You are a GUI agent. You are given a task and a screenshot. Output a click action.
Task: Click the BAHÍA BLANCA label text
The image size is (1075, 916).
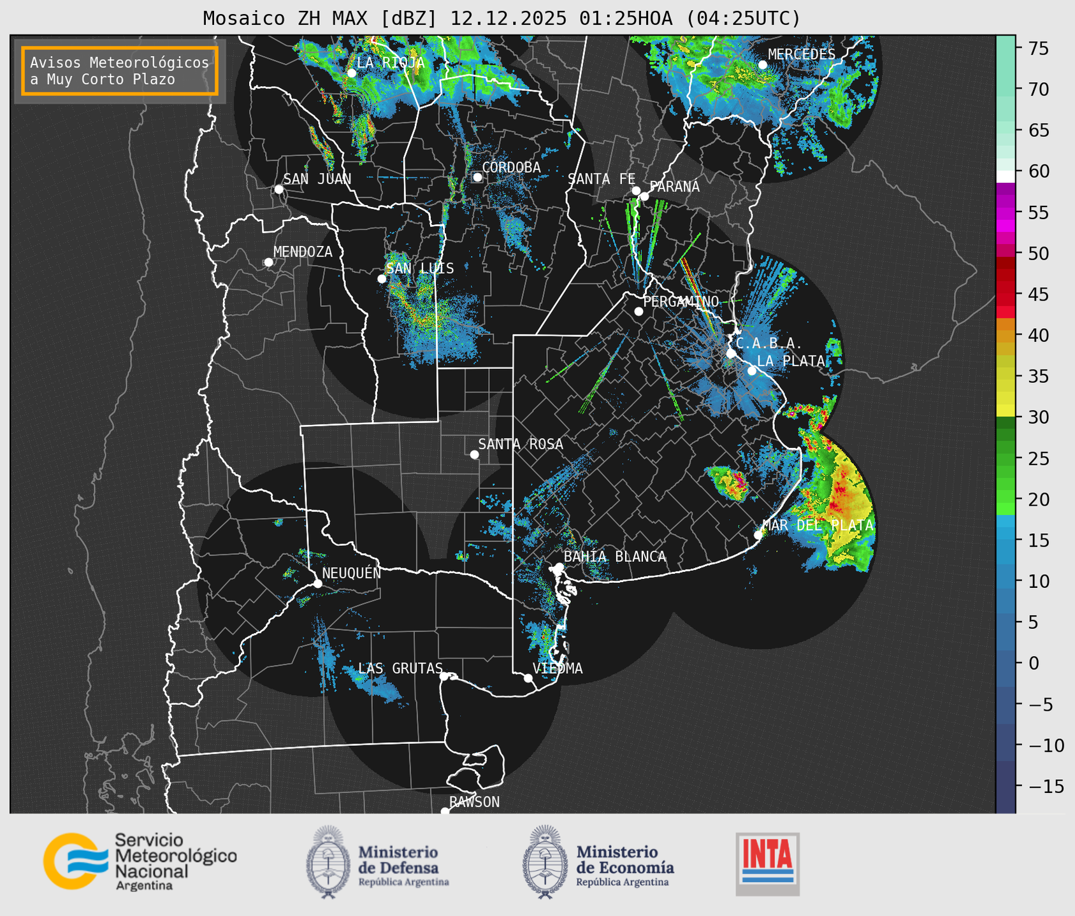(615, 557)
